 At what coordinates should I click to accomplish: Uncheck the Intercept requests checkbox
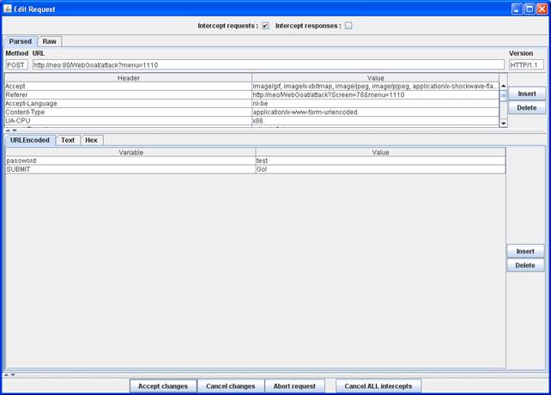265,26
